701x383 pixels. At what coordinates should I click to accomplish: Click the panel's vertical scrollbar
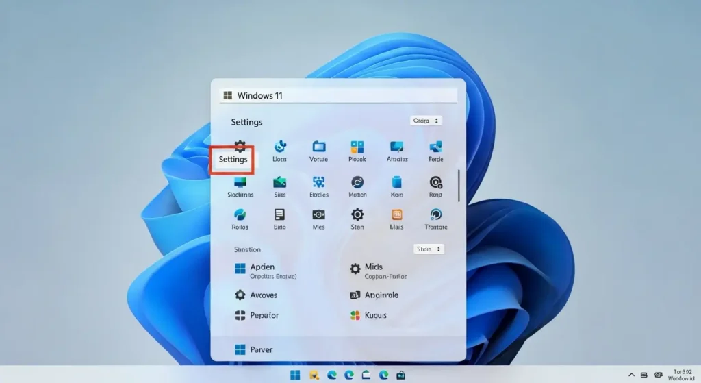pyautogui.click(x=458, y=186)
